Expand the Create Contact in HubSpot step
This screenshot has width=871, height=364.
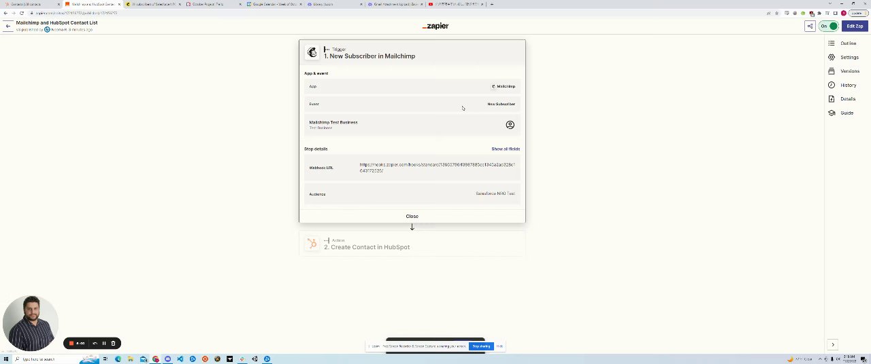pos(412,244)
